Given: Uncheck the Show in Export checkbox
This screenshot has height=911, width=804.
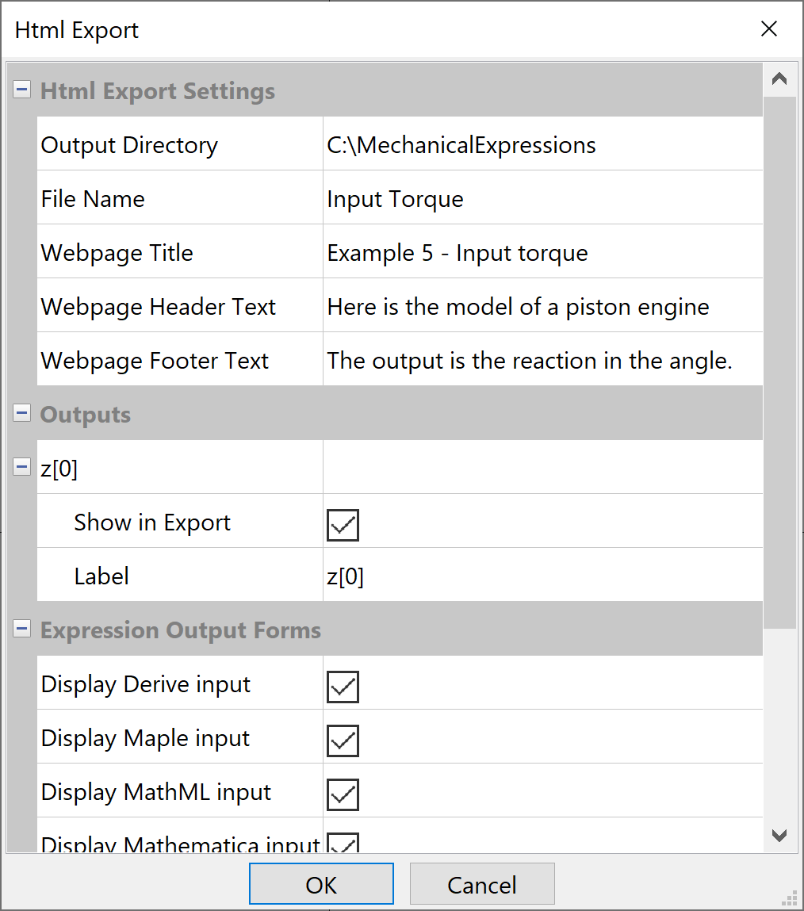Looking at the screenshot, I should tap(343, 525).
